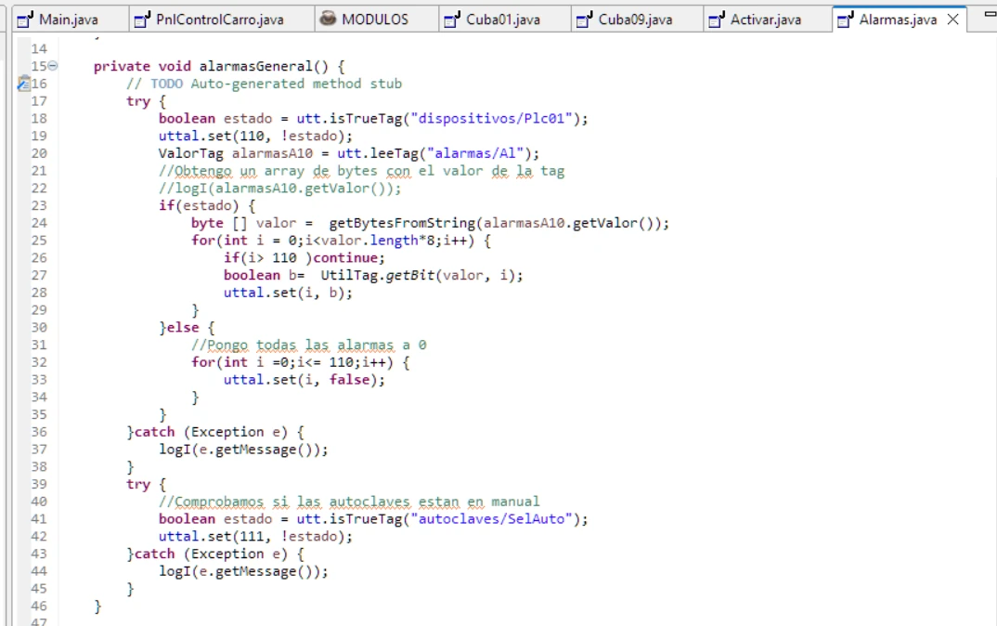Collapse the alarmasGeneral method fold at line 15
This screenshot has width=997, height=626.
click(x=52, y=66)
